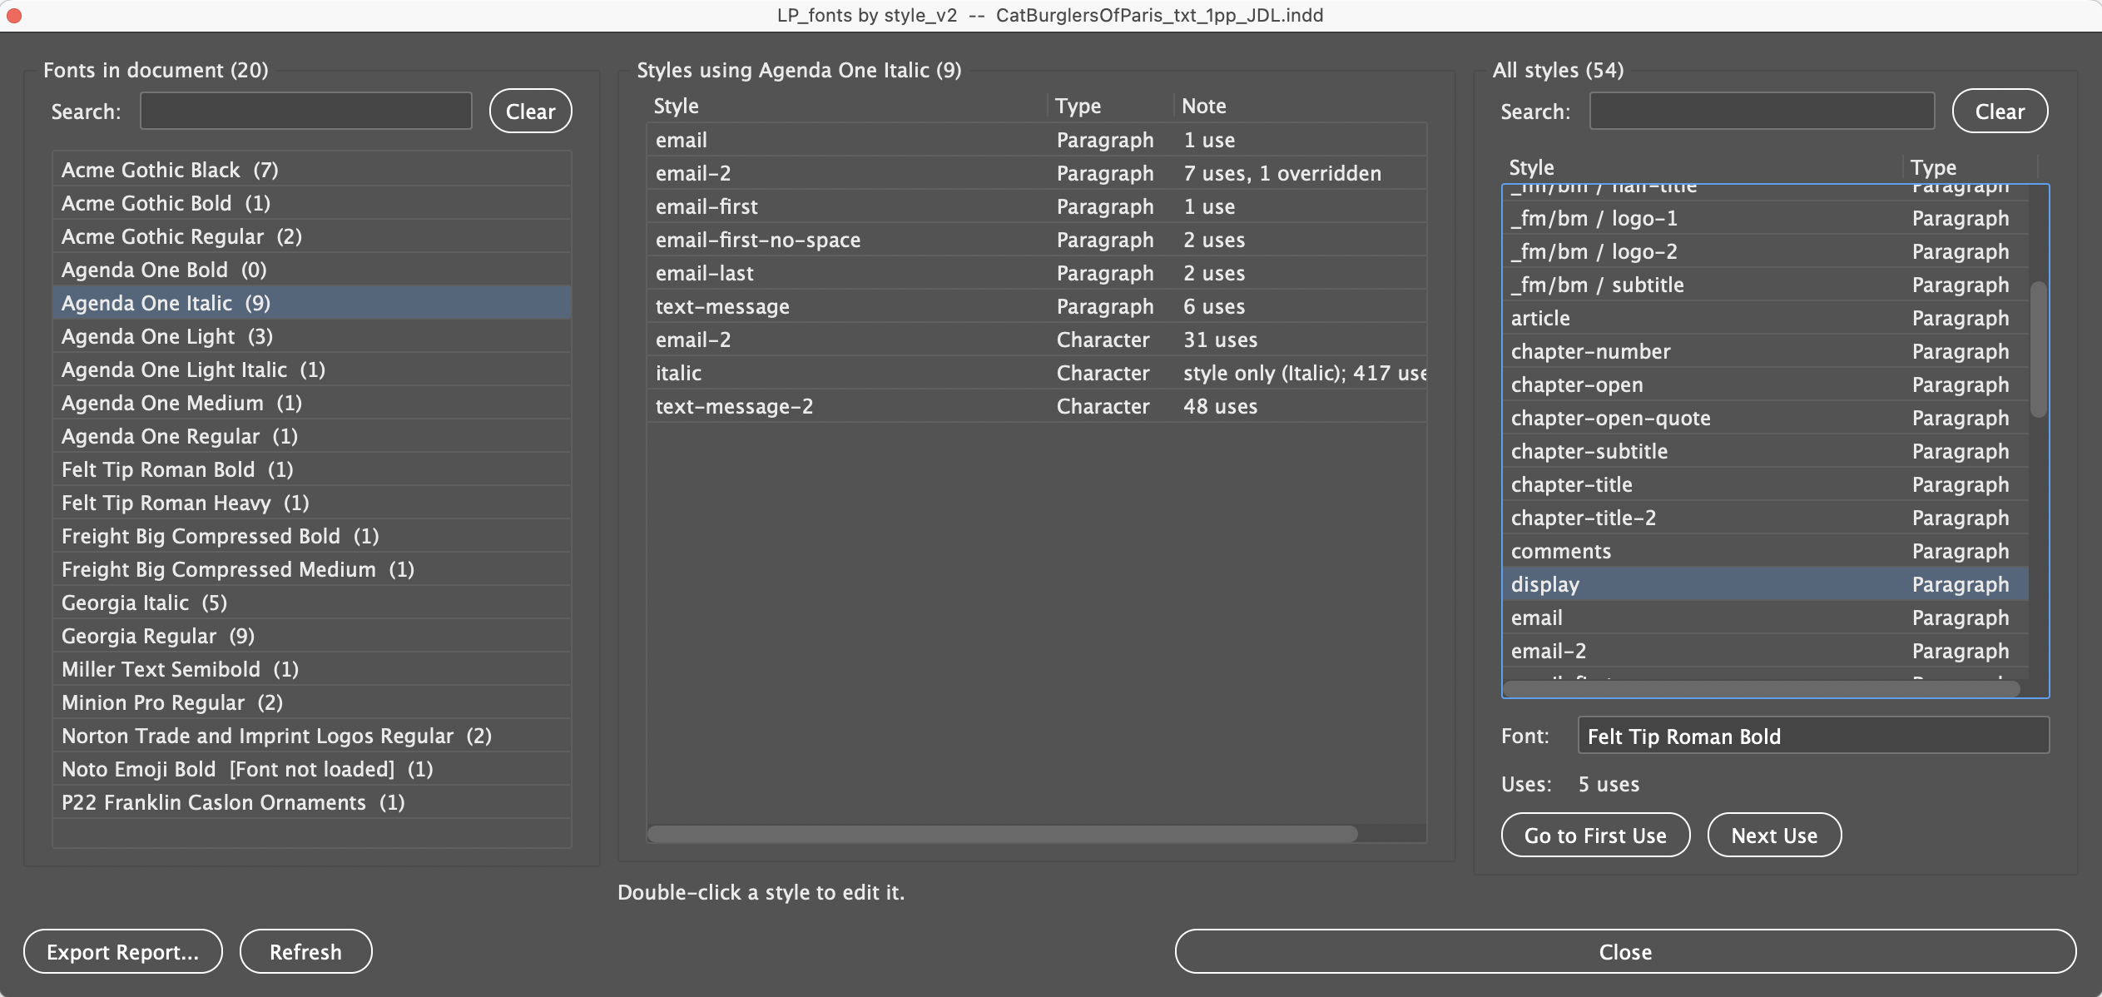
Task: Clear the All styles search field
Action: coord(2000,111)
